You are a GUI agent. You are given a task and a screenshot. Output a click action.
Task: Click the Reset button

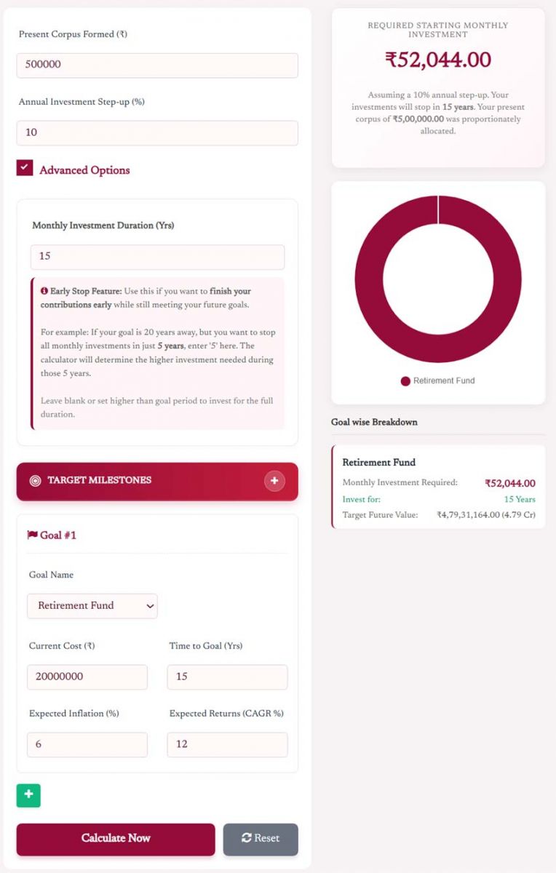click(x=261, y=839)
